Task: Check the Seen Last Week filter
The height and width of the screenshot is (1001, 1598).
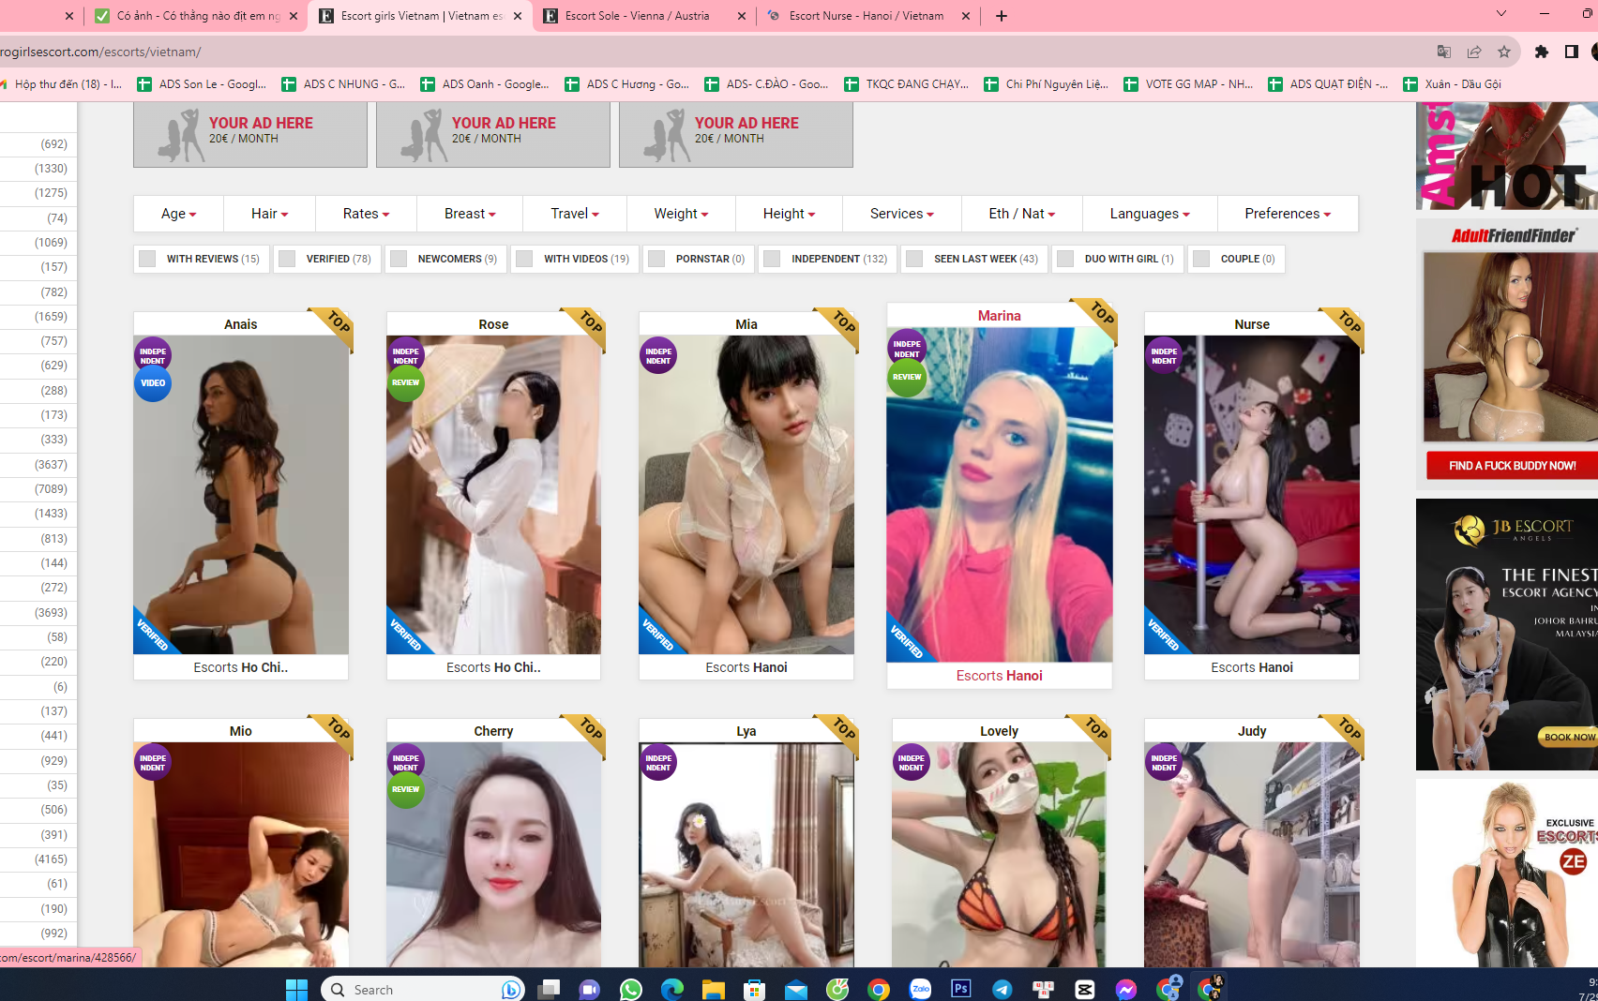Action: click(x=915, y=259)
